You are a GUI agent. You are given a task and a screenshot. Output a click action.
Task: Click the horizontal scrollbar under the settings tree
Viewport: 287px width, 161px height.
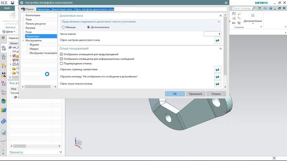click(38, 87)
